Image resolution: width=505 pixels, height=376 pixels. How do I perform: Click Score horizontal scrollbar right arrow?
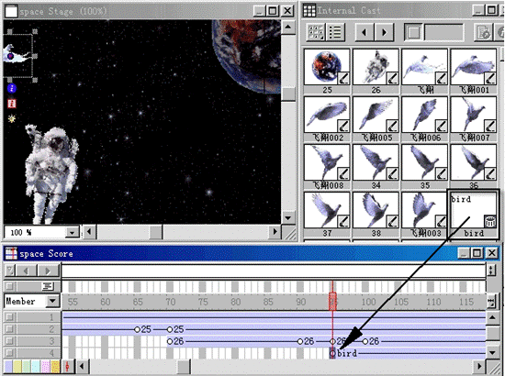click(x=479, y=366)
